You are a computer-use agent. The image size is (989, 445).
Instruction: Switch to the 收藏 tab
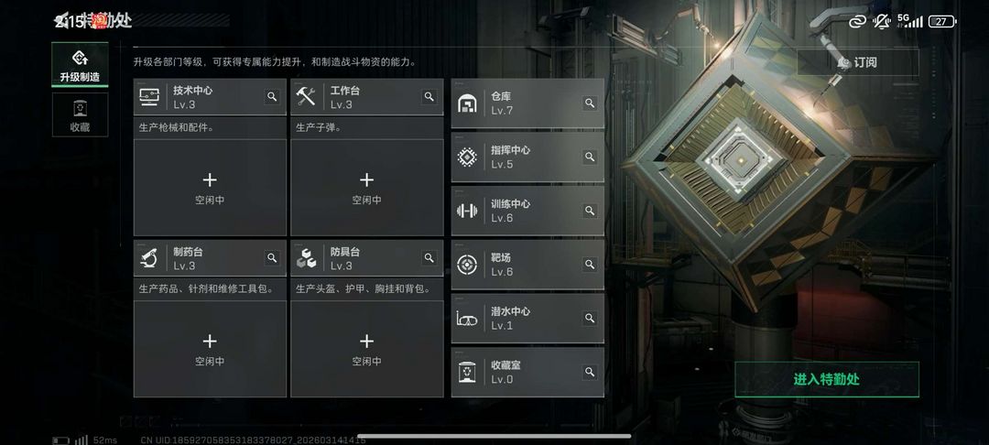80,114
